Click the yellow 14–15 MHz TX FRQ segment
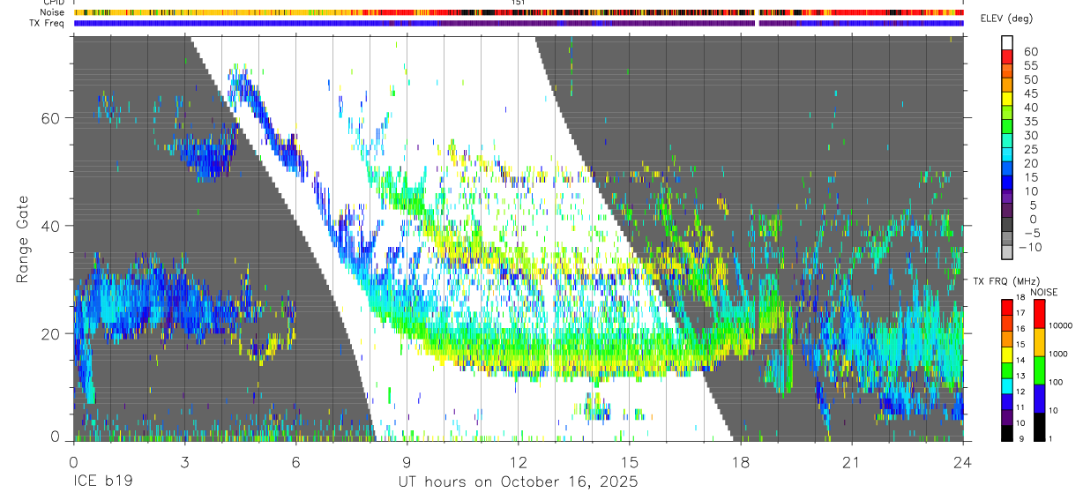1083x500 pixels. 1006,354
